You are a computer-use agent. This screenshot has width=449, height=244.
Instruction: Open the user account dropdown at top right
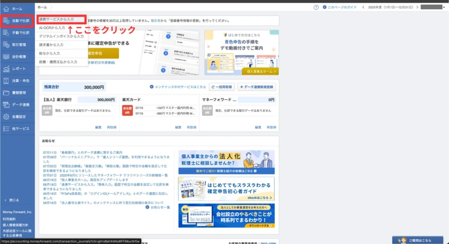433,7
